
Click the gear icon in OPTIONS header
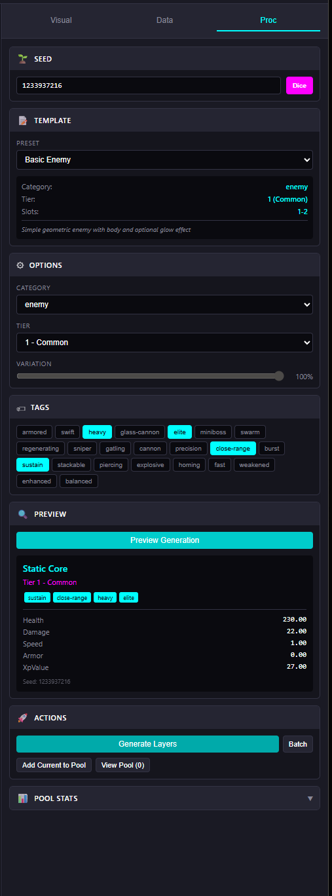[20, 265]
